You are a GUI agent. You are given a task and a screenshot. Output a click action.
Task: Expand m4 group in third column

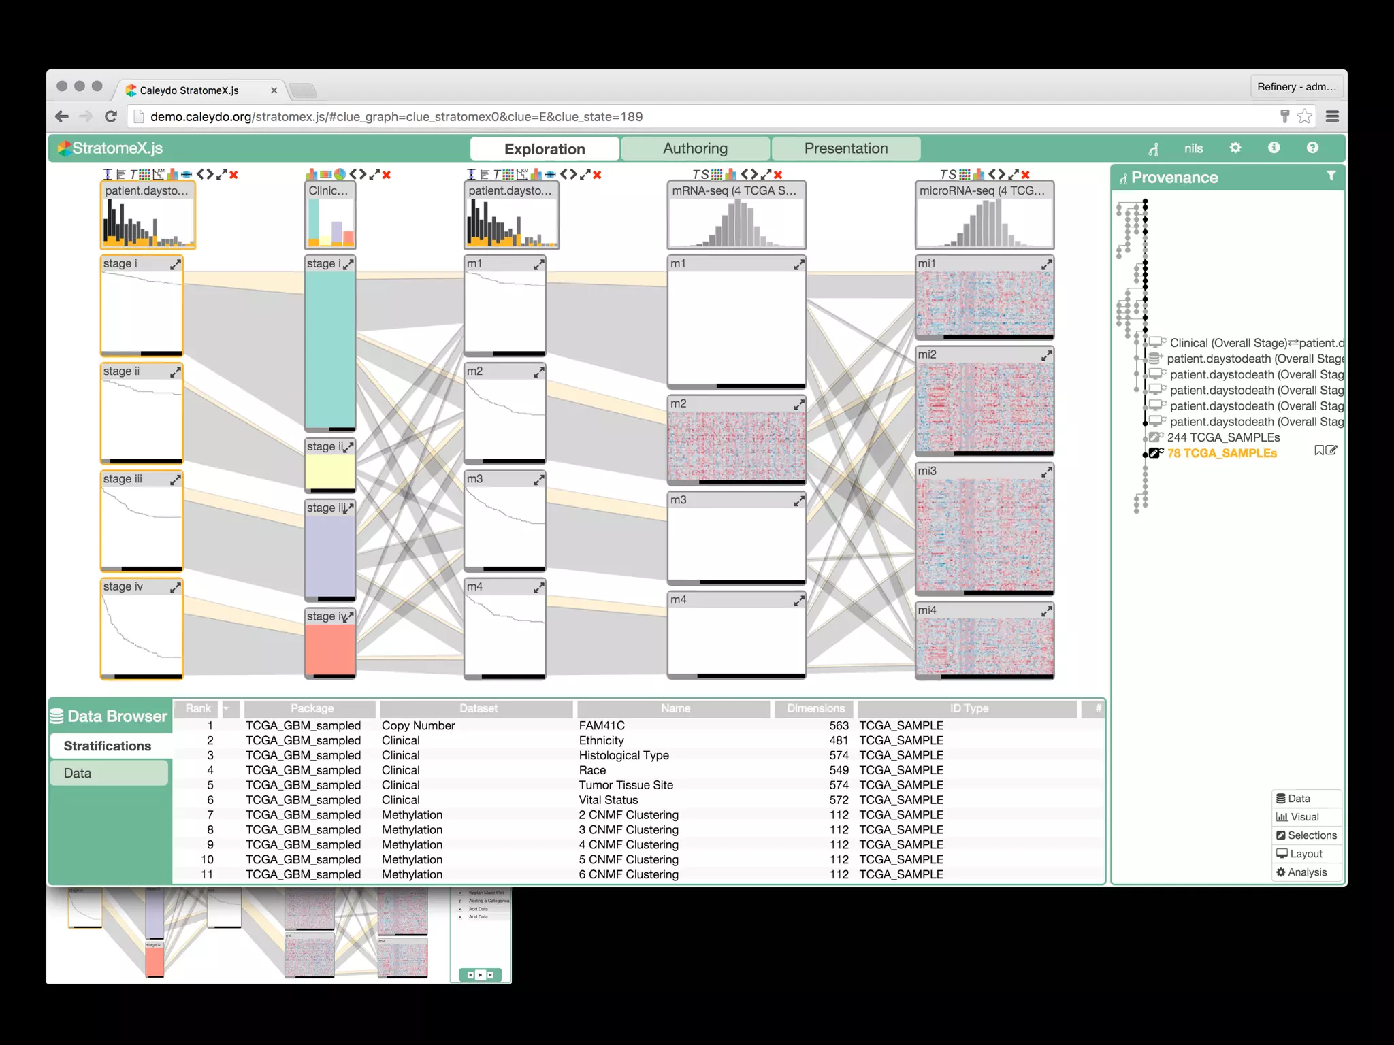click(x=539, y=588)
